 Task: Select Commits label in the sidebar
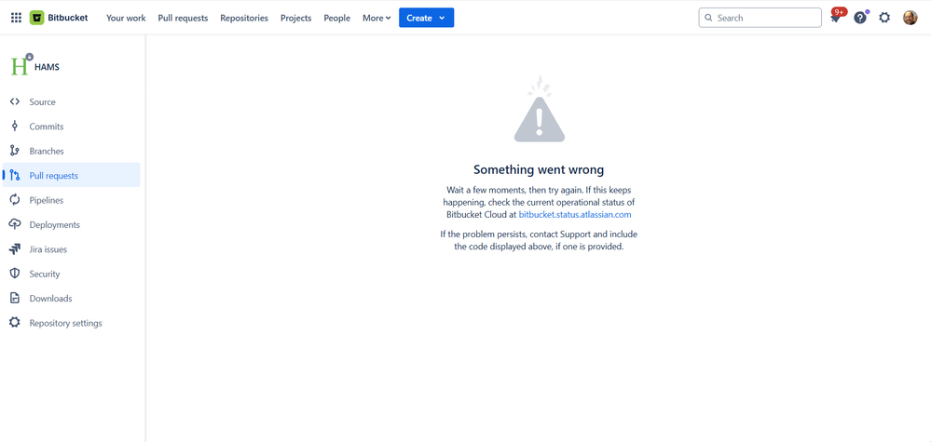coord(47,127)
